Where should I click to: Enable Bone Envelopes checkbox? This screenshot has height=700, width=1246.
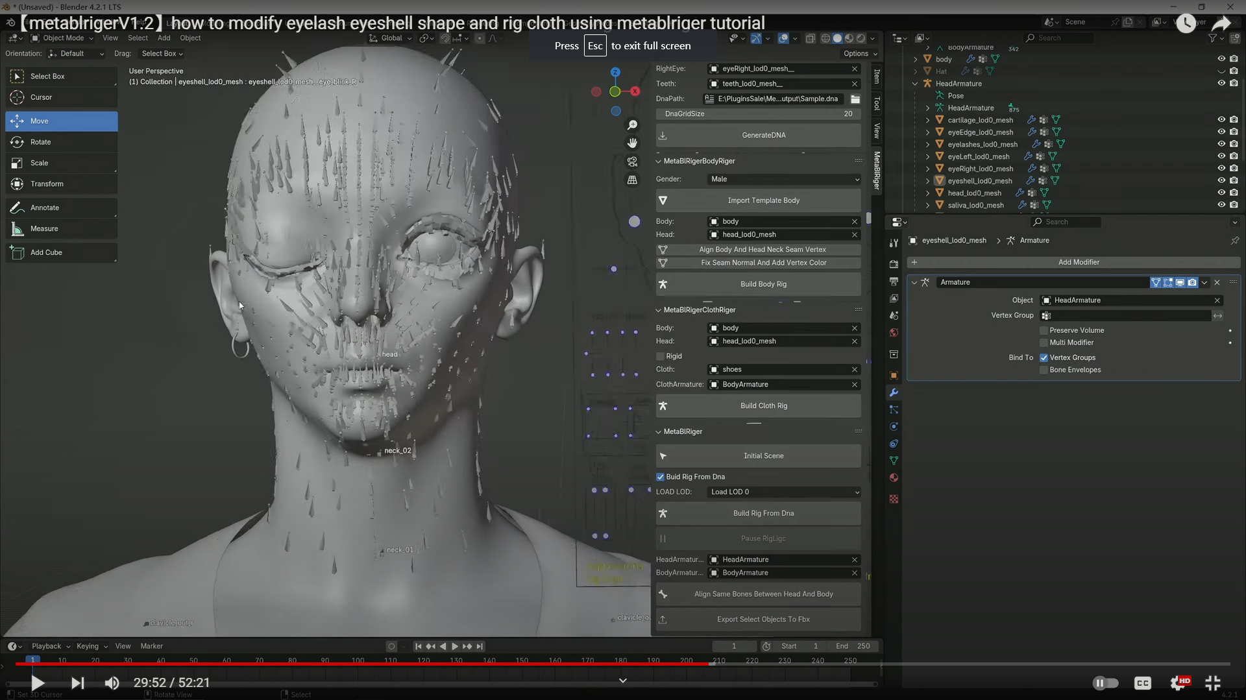click(1044, 370)
